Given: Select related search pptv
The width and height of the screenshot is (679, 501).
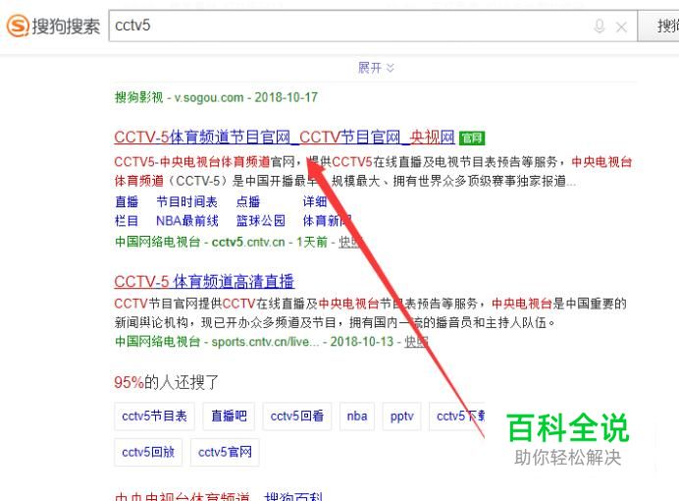Looking at the screenshot, I should click(402, 417).
